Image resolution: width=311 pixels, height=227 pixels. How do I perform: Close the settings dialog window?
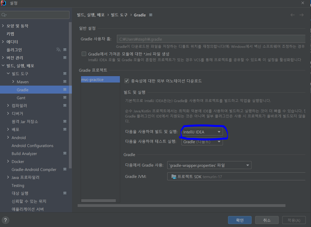pyautogui.click(x=302, y=3)
